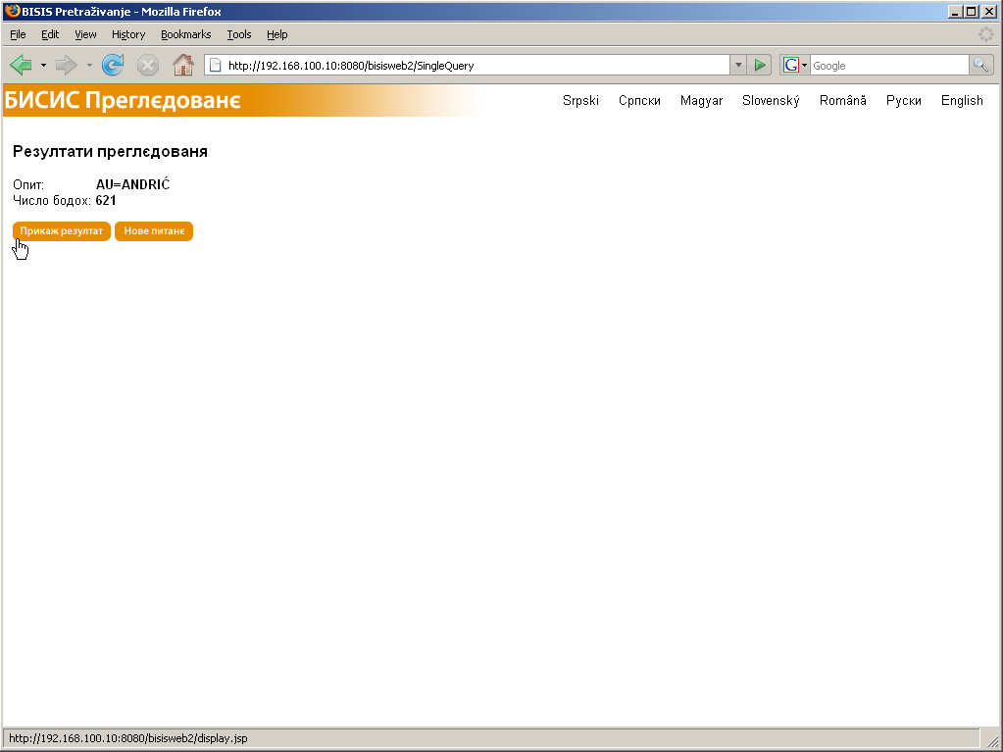Image resolution: width=1003 pixels, height=752 pixels.
Task: Open the File menu
Action: point(18,34)
